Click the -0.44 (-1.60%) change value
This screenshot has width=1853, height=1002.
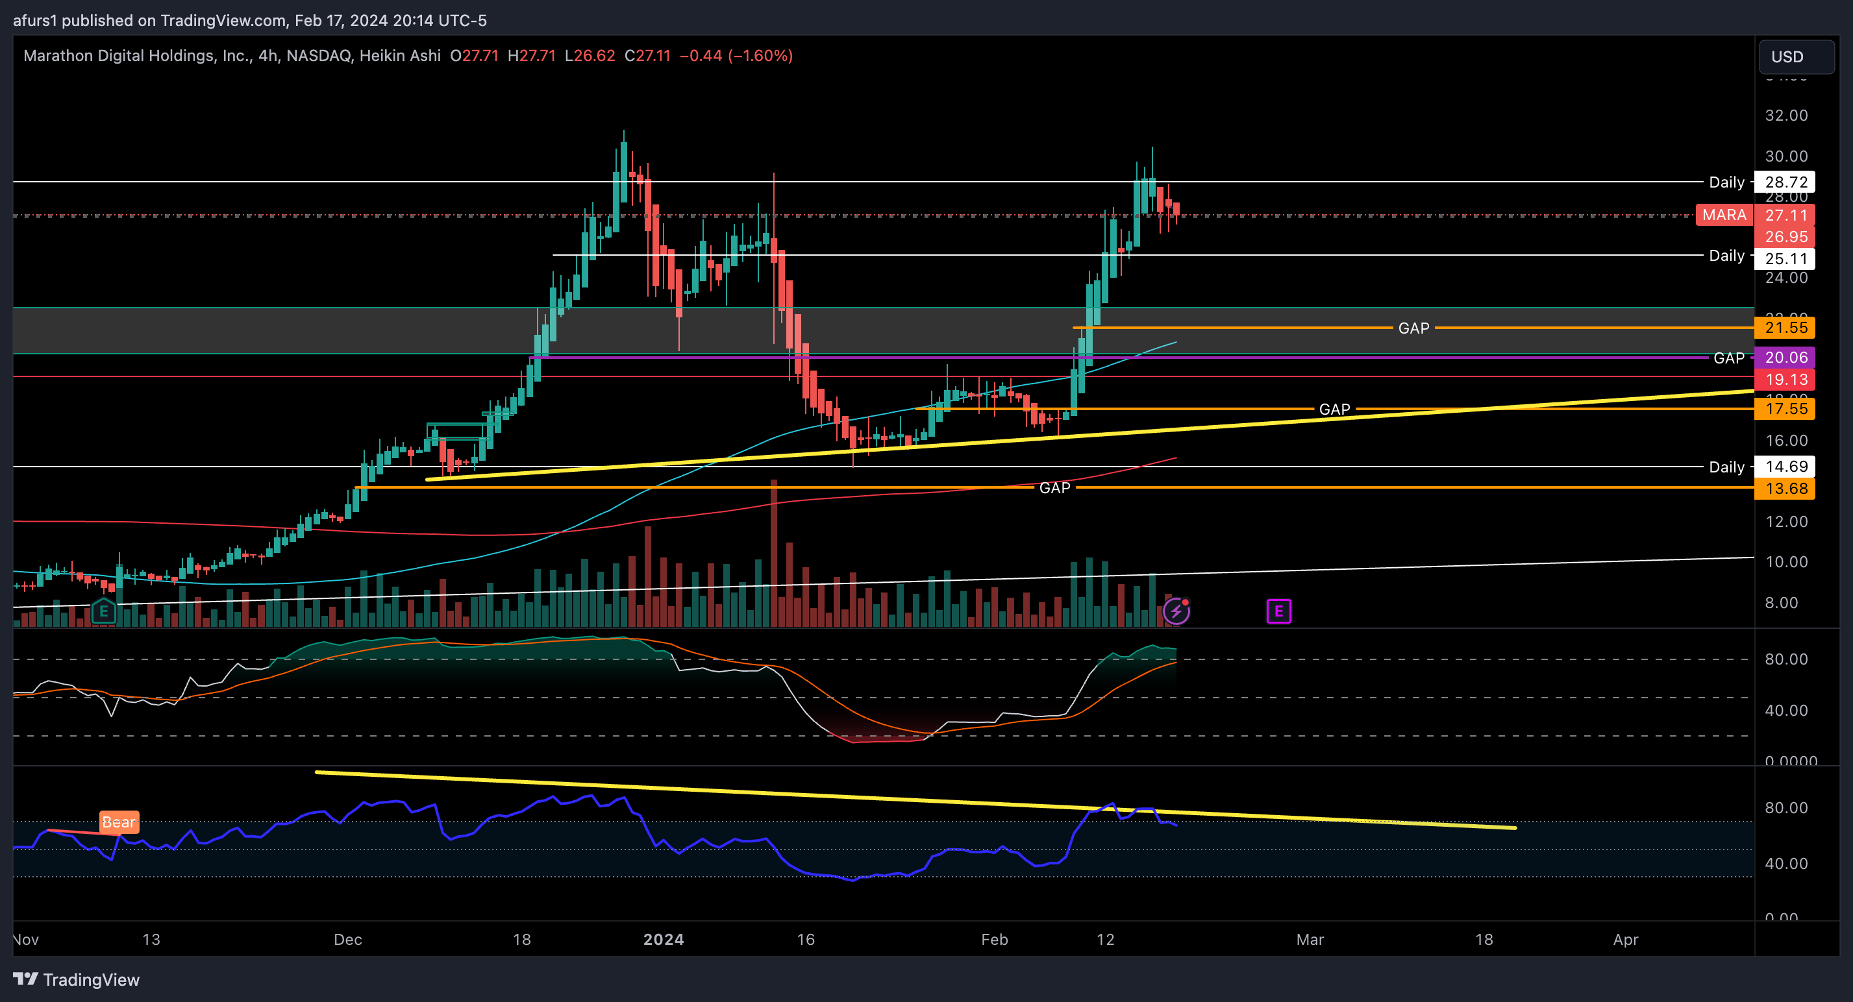(x=736, y=55)
